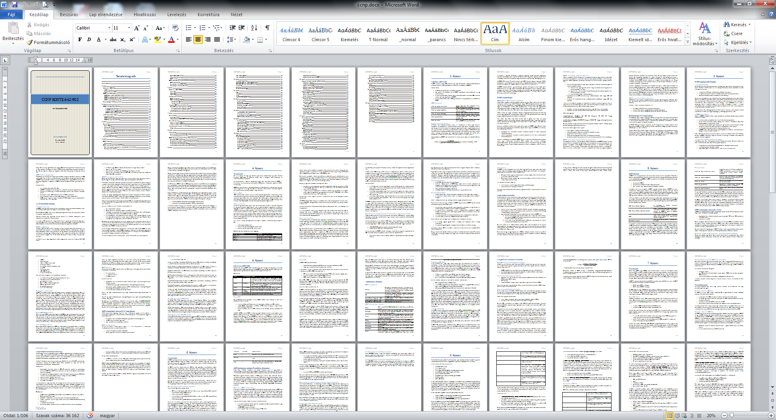Open Stílusmódosítás (Change Styles) dropdown

(x=705, y=34)
